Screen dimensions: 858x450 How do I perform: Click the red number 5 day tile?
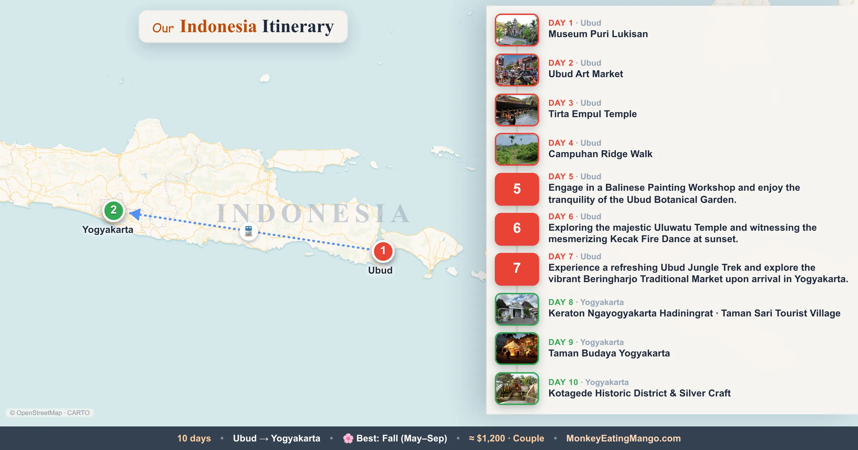pyautogui.click(x=517, y=189)
